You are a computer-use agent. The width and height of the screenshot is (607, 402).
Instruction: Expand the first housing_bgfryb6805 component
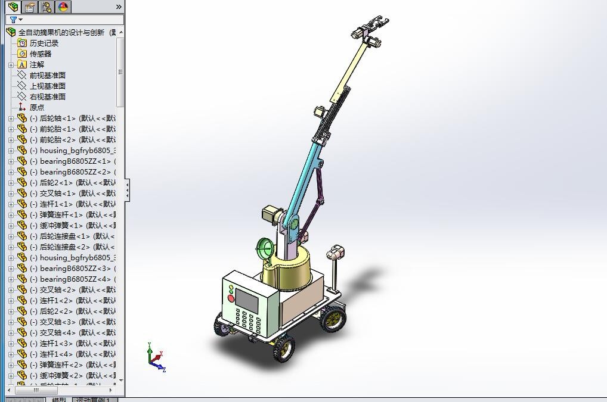pyautogui.click(x=11, y=151)
